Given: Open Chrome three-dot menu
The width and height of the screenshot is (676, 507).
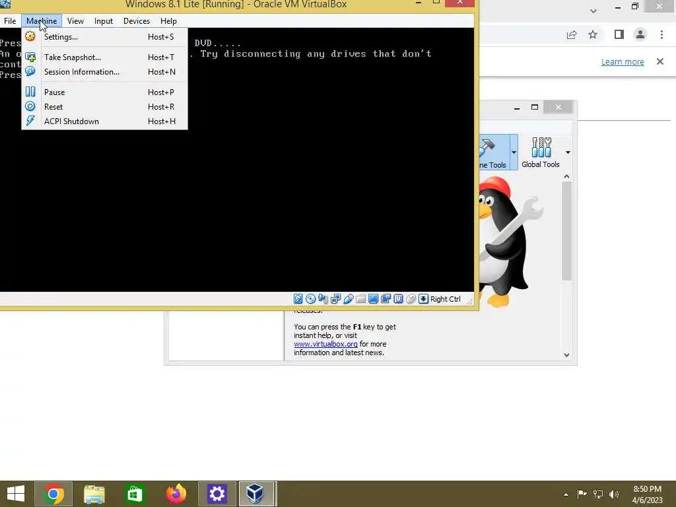Looking at the screenshot, I should tap(661, 34).
